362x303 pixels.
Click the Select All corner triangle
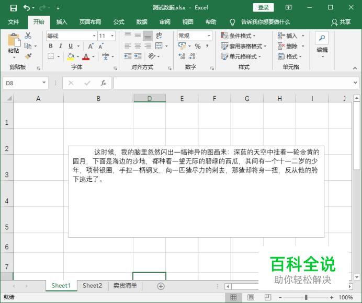[x=9, y=98]
